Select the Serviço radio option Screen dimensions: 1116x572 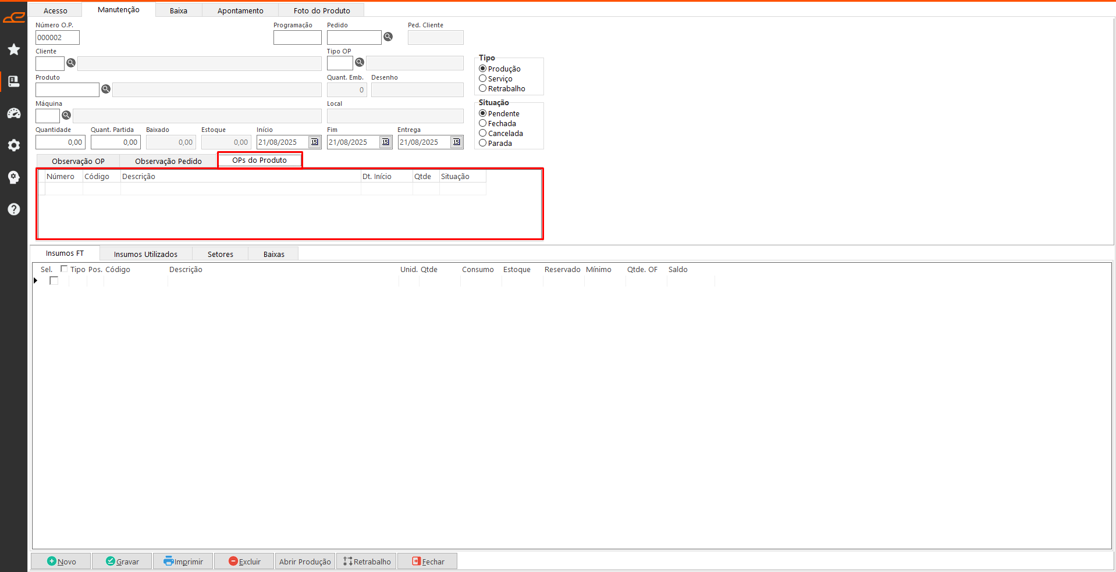click(483, 78)
